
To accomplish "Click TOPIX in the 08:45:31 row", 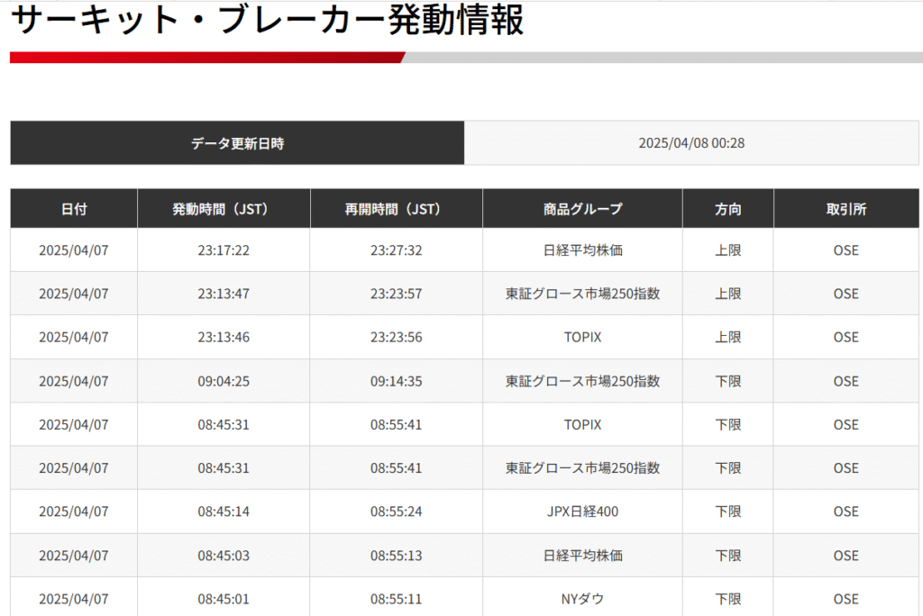I will [x=583, y=425].
